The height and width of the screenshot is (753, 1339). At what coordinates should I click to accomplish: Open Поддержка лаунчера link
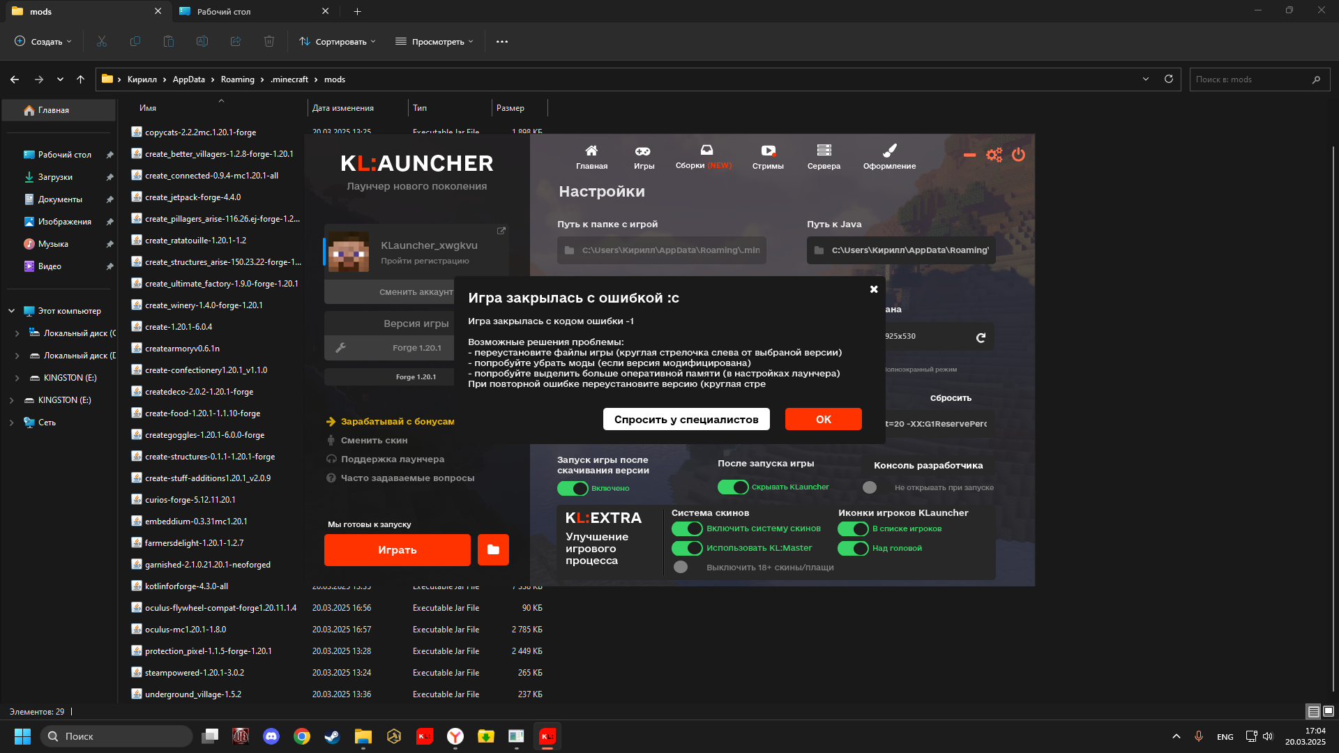393,459
